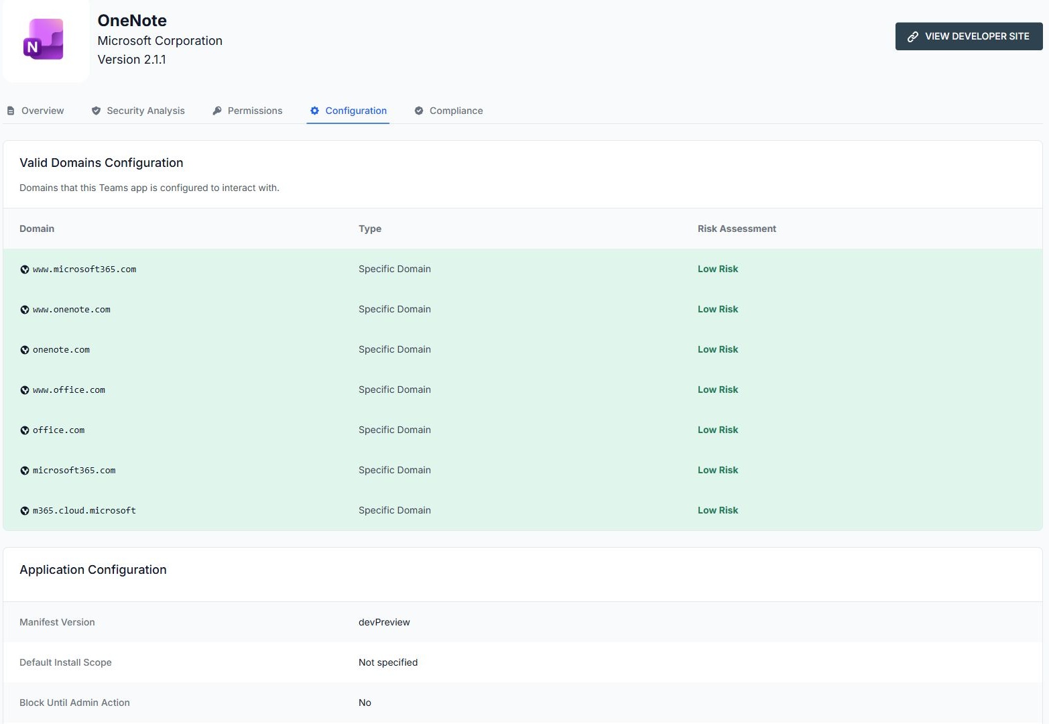1049x724 pixels.
Task: Click the Compliance checkmark icon
Action: click(x=419, y=111)
